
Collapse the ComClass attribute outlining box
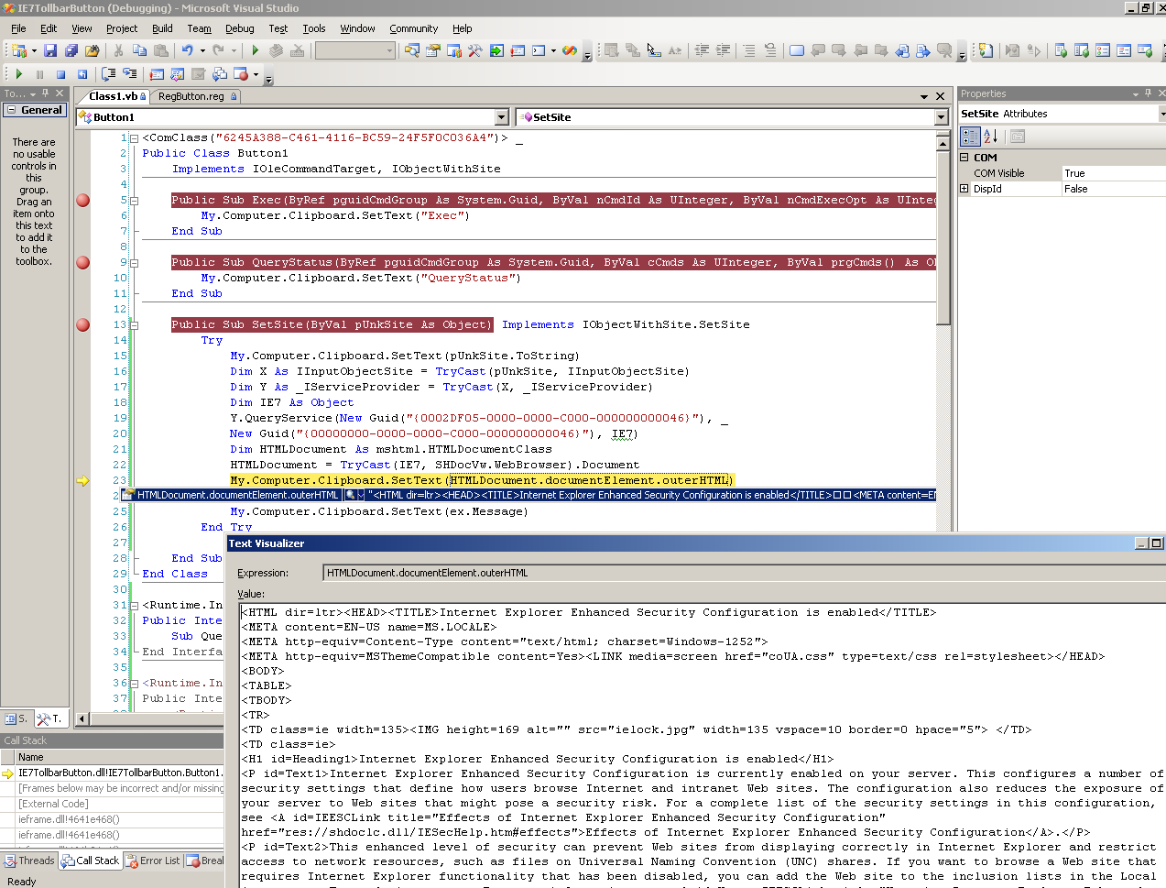pyautogui.click(x=134, y=138)
